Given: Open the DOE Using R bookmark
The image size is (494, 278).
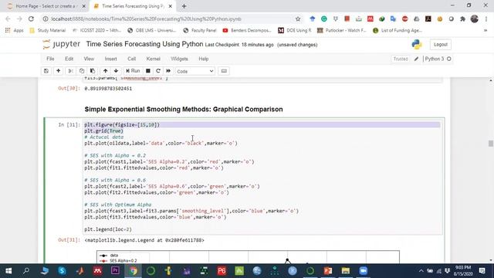Looking at the screenshot, I should 295,31.
